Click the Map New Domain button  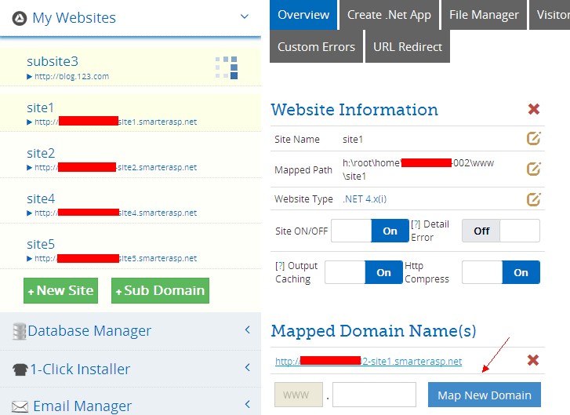click(x=484, y=395)
